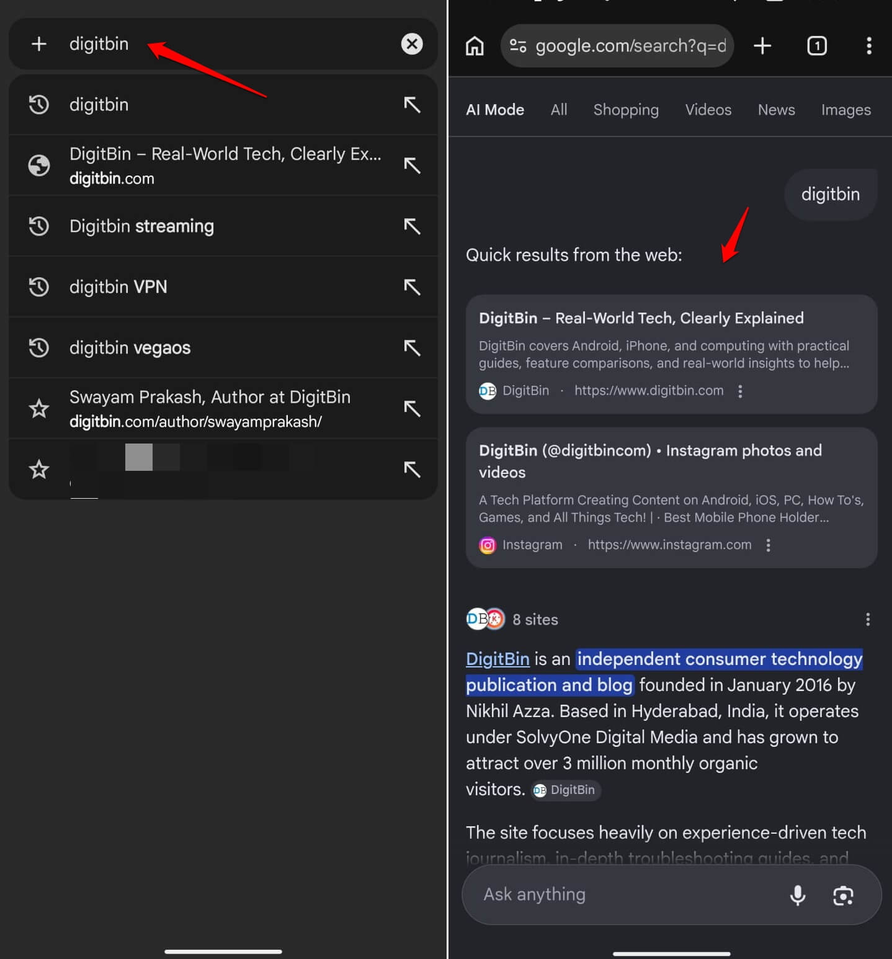Fill in 'Digitbin streaming' via arrow icon
The width and height of the screenshot is (892, 959).
pos(412,226)
